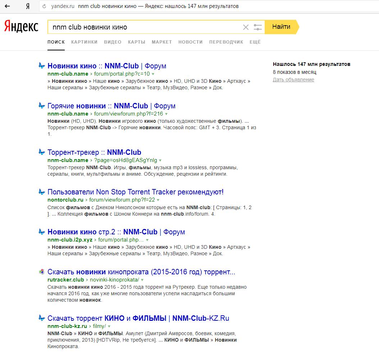The image size is (379, 360).
Task: Open result Горячие новинки :: NNM-Club | Форум
Action: point(111,106)
